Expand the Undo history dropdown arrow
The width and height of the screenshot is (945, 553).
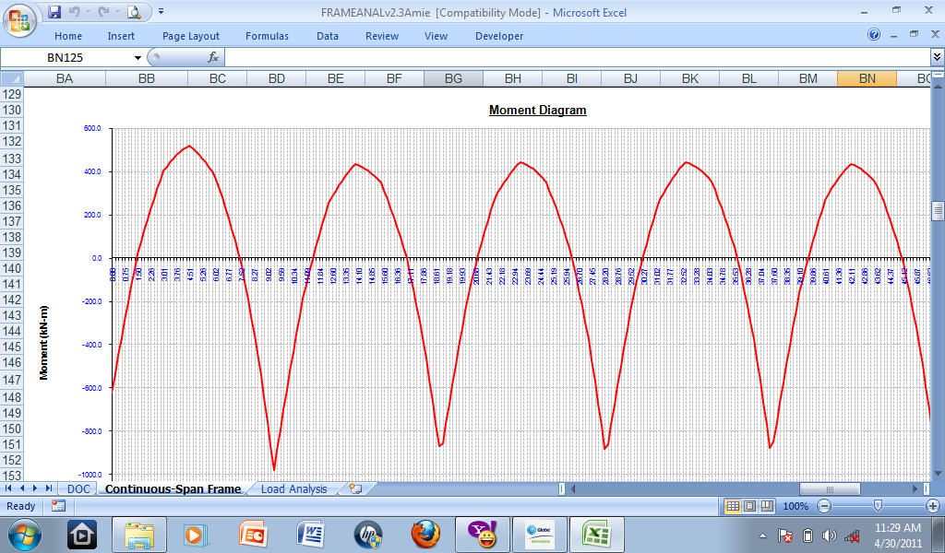click(x=88, y=11)
